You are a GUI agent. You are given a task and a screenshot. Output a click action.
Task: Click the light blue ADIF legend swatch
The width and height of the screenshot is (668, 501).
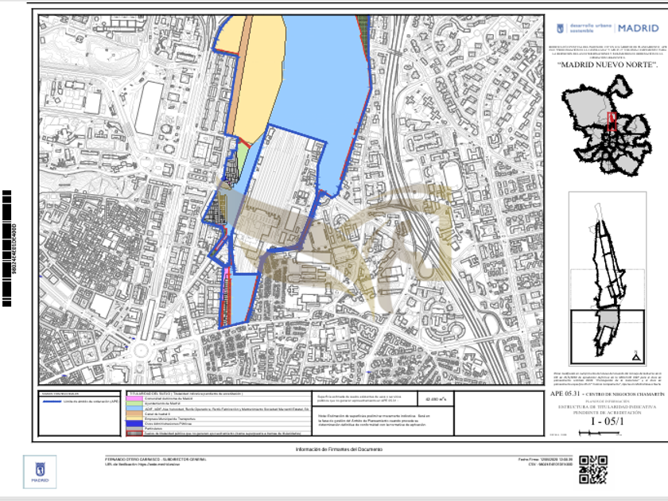coord(134,409)
